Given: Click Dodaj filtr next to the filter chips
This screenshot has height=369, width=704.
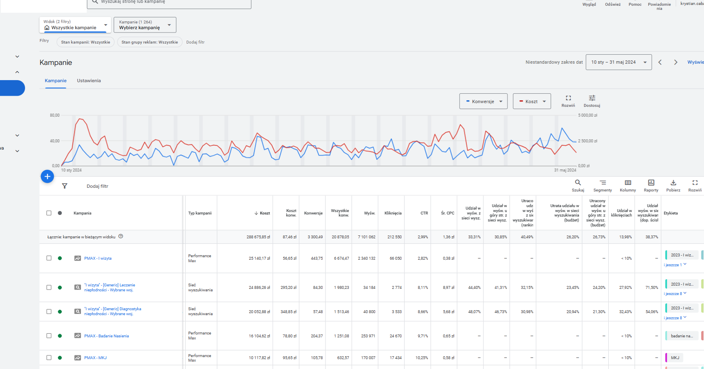Looking at the screenshot, I should click(x=195, y=42).
